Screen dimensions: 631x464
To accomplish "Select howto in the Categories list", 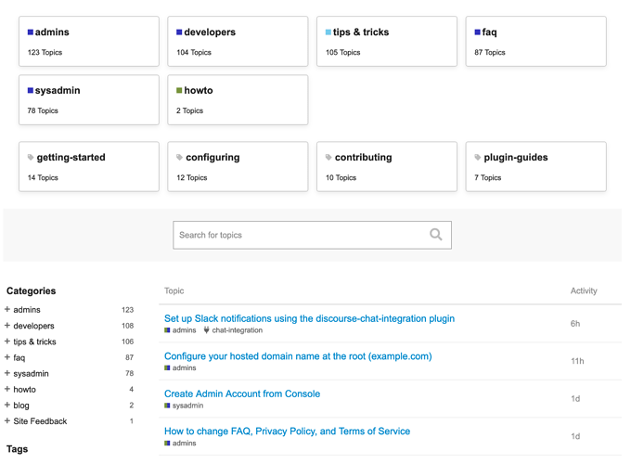I will (x=24, y=390).
